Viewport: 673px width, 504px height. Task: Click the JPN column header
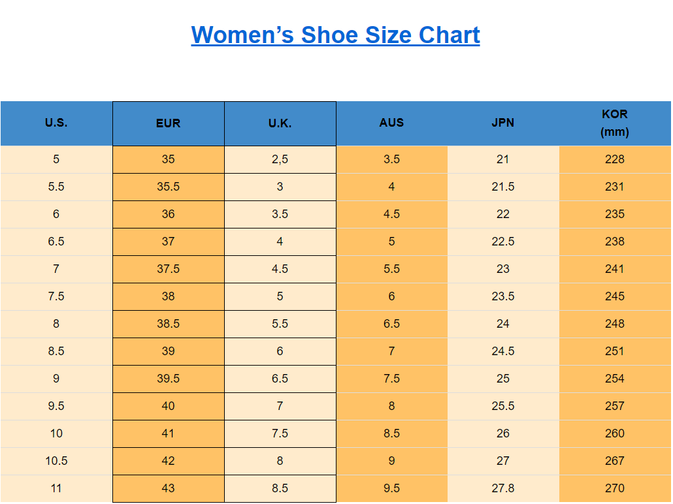pyautogui.click(x=503, y=123)
